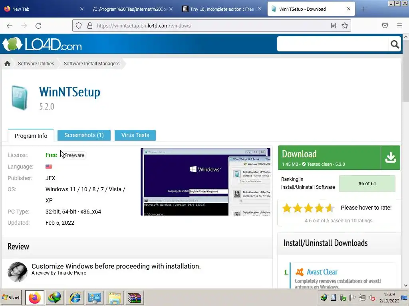Reload the current page
This screenshot has width=409, height=306.
[38, 26]
